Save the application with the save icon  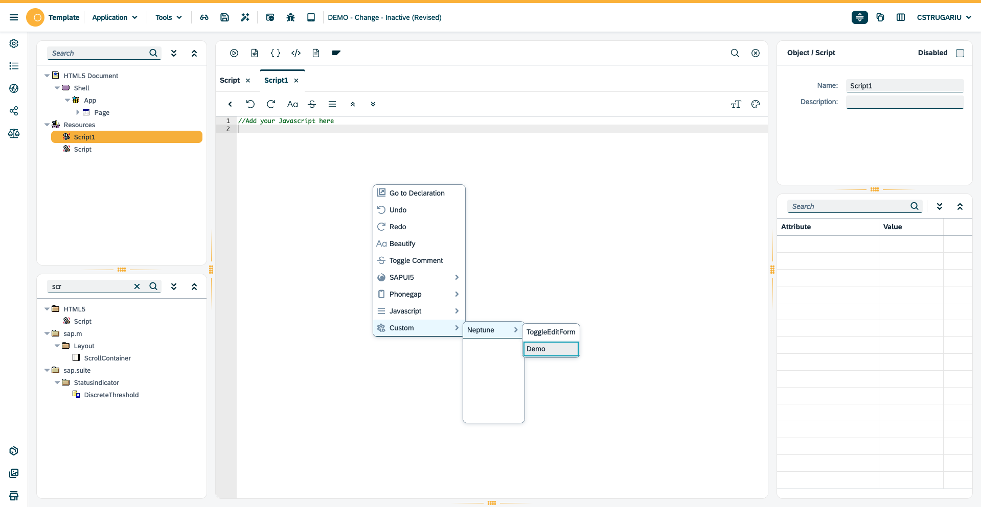(x=224, y=17)
